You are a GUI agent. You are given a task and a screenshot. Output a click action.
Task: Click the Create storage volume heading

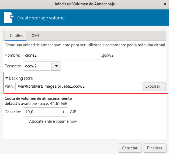(41, 18)
